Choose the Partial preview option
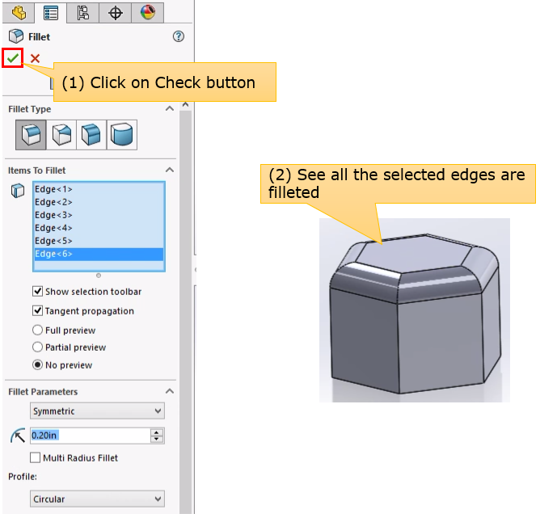This screenshot has height=518, width=540. (37, 347)
